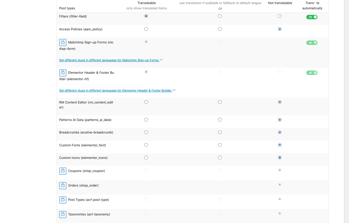Select Not translatable radio for Post Types
The image size is (349, 223).
279,199
